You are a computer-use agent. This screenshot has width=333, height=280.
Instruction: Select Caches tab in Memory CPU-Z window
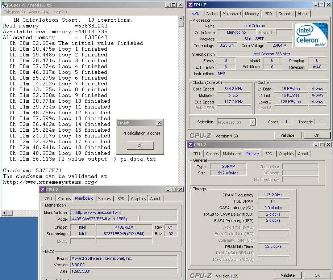[x=212, y=154]
